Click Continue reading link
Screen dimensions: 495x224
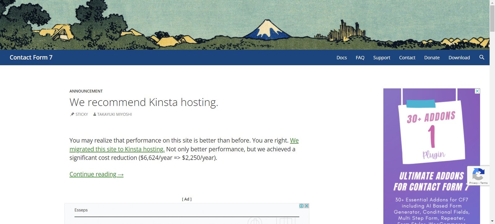coord(97,174)
